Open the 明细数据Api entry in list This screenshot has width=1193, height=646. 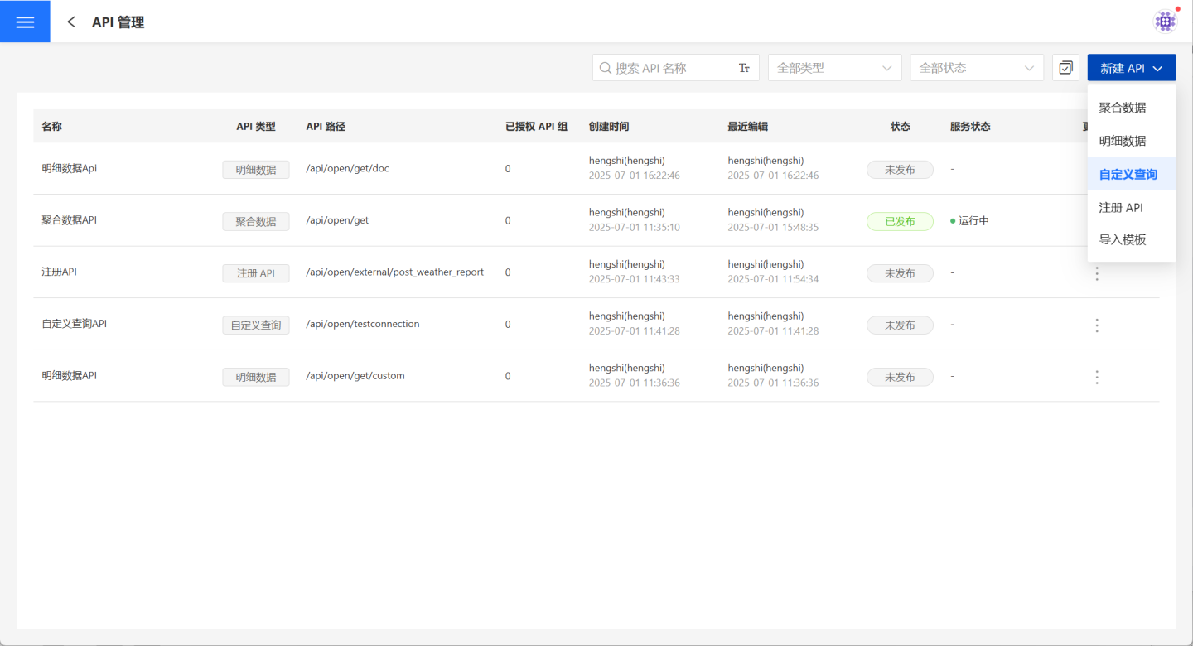point(70,168)
